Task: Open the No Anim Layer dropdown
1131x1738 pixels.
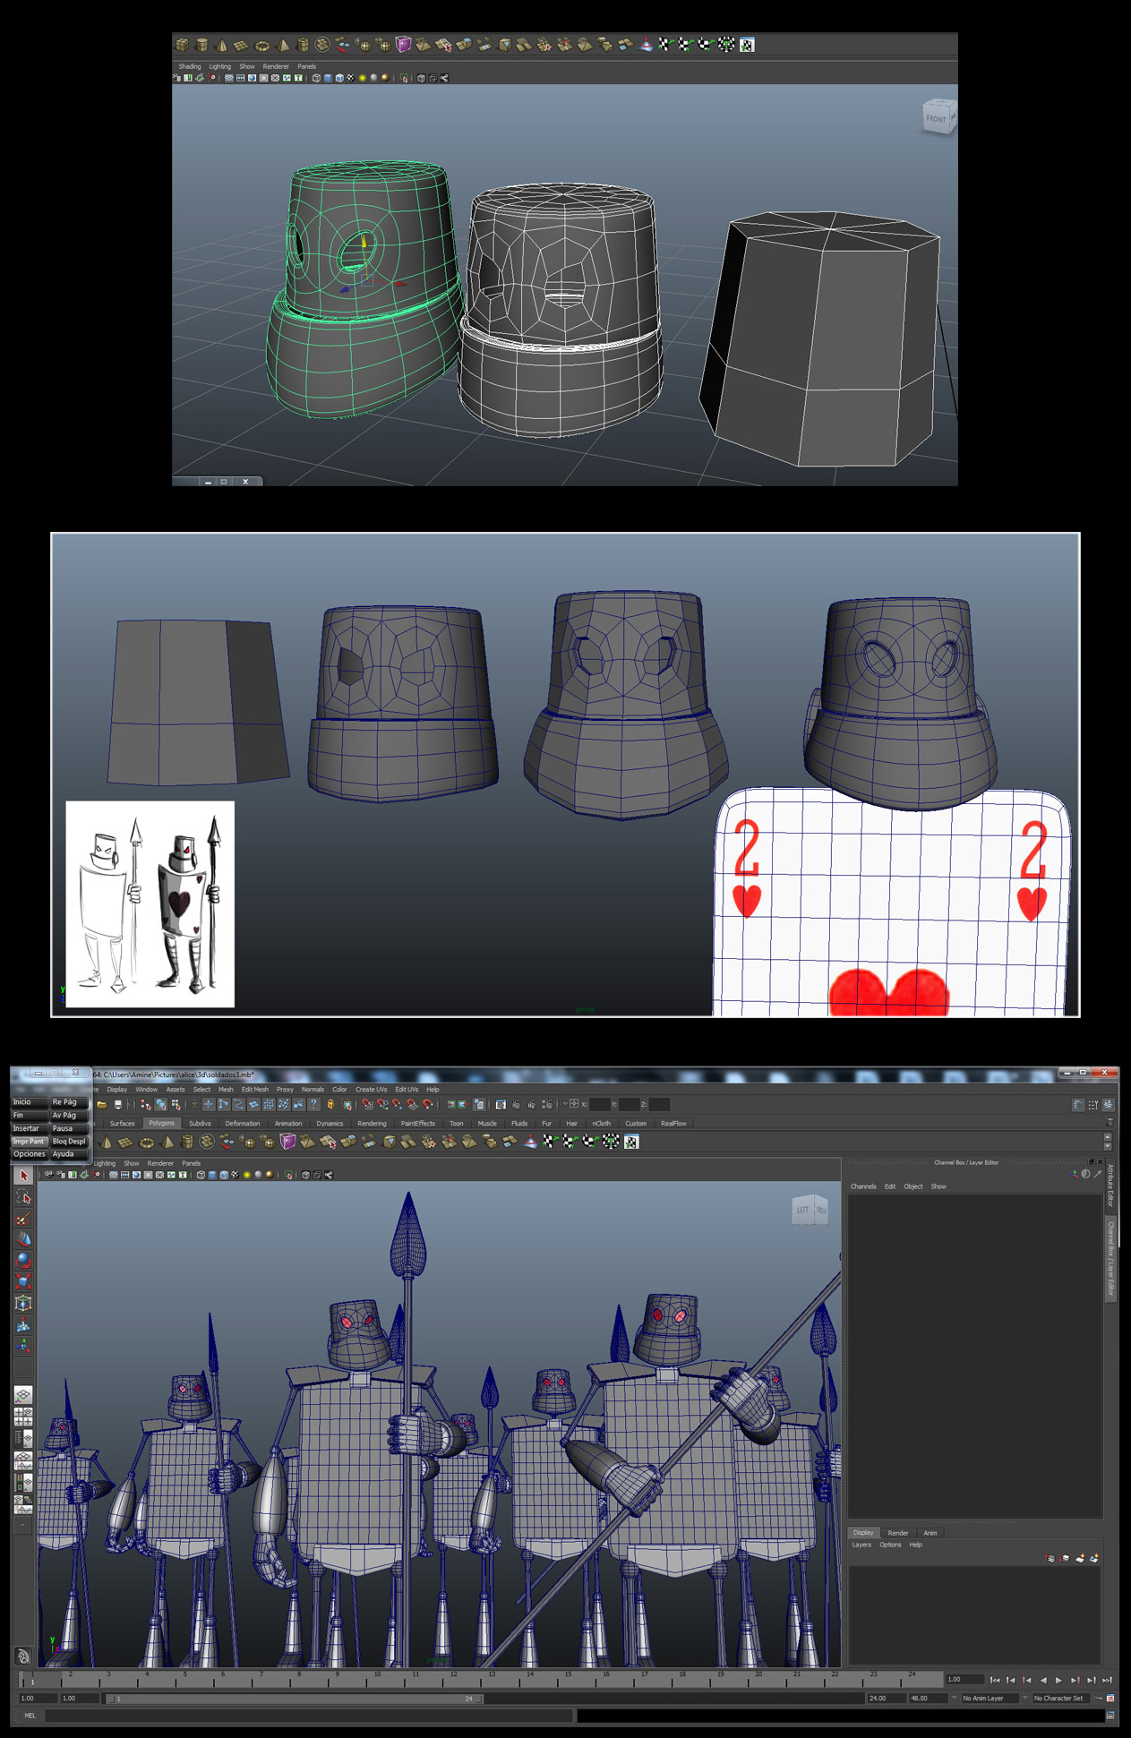Action: (992, 1698)
